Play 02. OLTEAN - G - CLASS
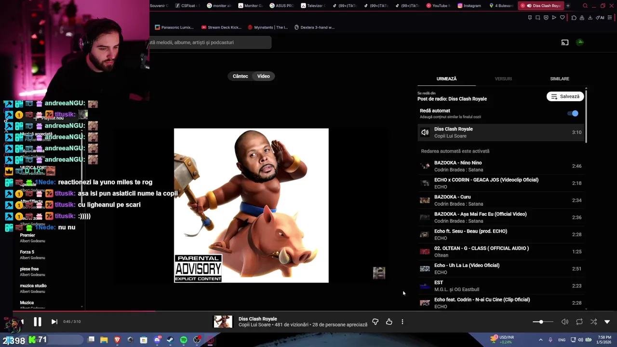The image size is (617, 347). pyautogui.click(x=501, y=252)
